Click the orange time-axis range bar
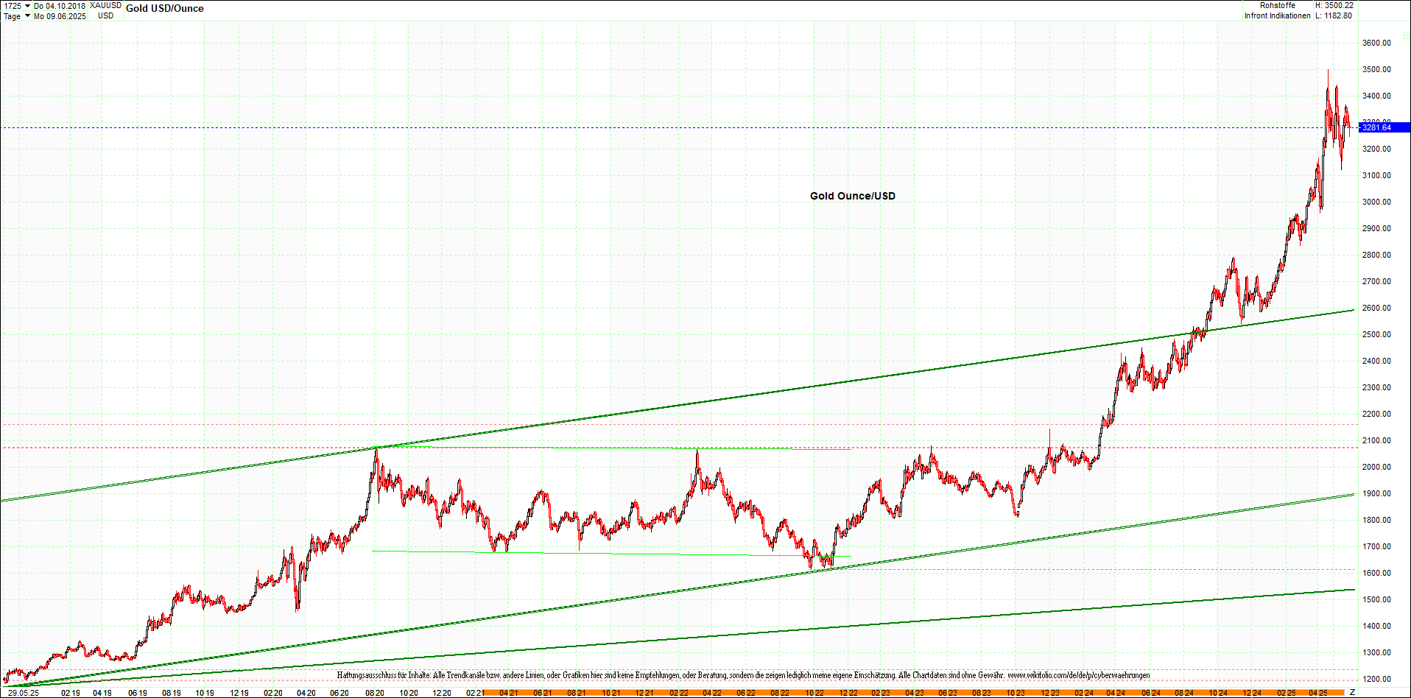This screenshot has height=698, width=1411. pyautogui.click(x=913, y=693)
